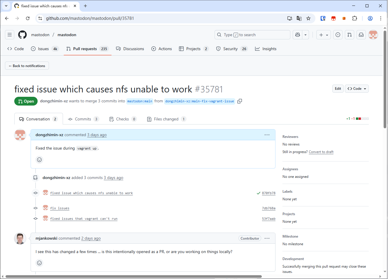Click the diff stat color bar
Viewport: 388px width, 279px height.
pyautogui.click(x=362, y=119)
